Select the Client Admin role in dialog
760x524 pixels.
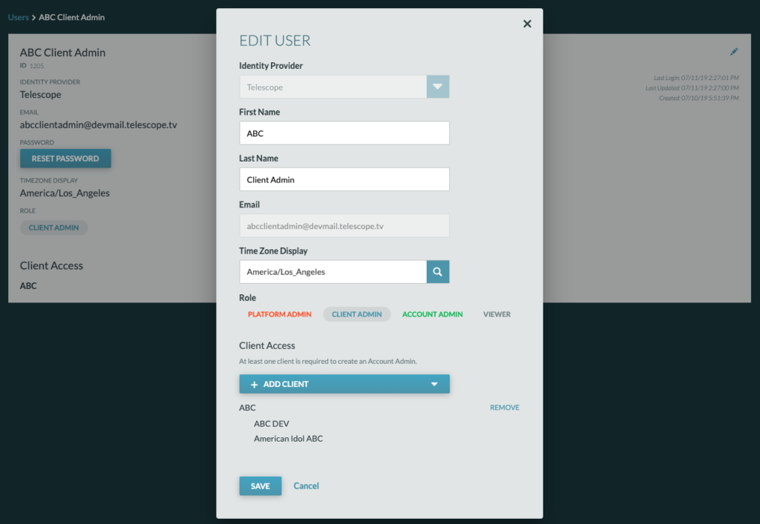click(x=356, y=314)
